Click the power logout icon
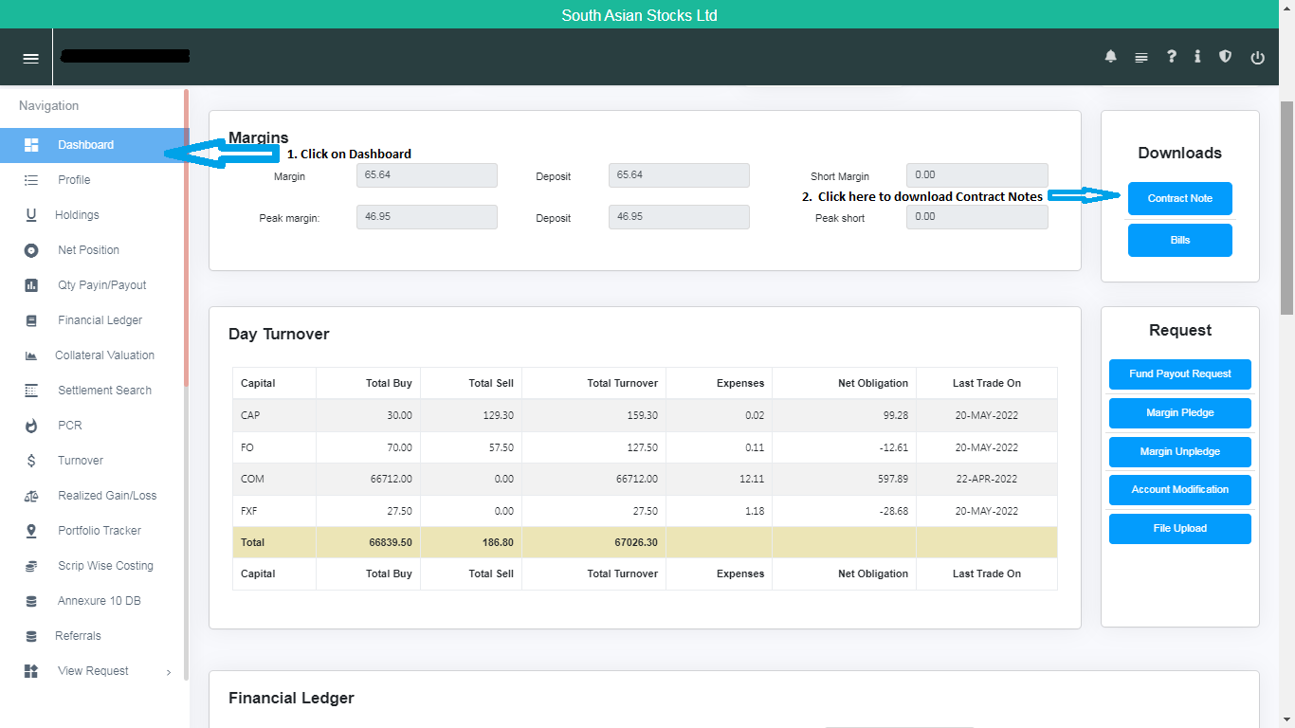Screen dimensions: 1295x728 (1257, 58)
